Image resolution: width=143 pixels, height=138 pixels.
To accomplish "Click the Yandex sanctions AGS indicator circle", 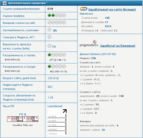I will [49, 37].
